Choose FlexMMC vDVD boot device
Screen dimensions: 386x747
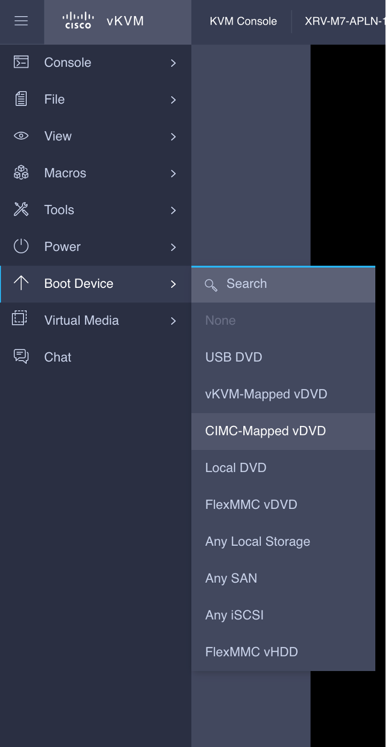[283, 505]
